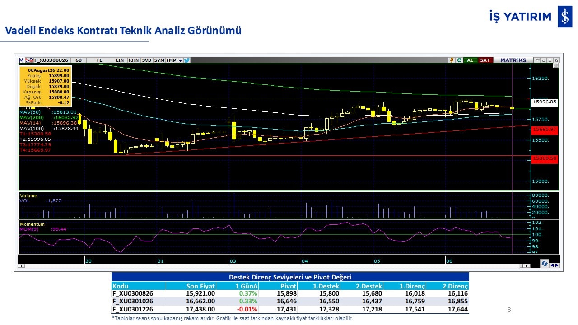This screenshot has width=578, height=325.
Task: Click the blue left-arrow navigation icon
Action: 552,265
